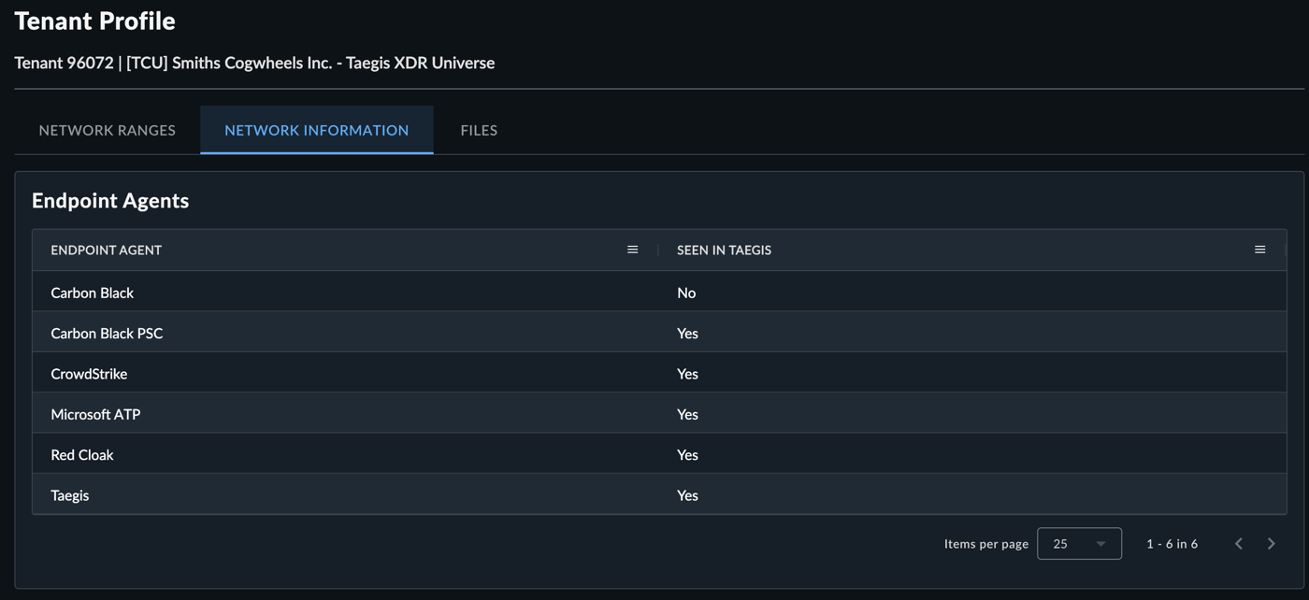The width and height of the screenshot is (1309, 600).
Task: Click the Items per page label
Action: (986, 544)
